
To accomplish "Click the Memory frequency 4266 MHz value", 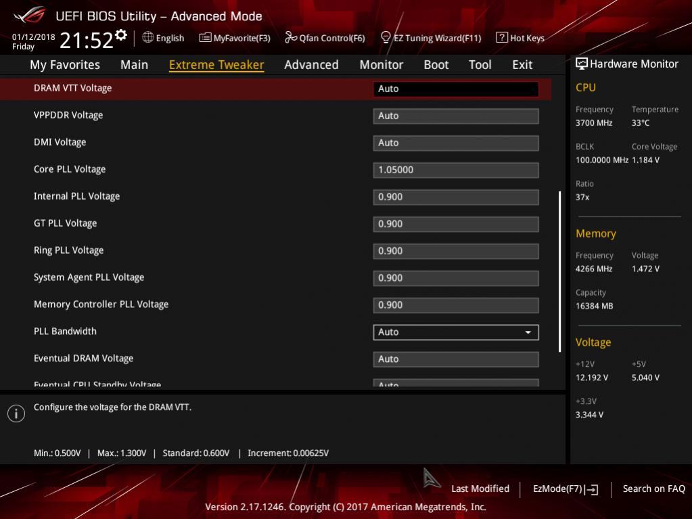I will click(594, 269).
